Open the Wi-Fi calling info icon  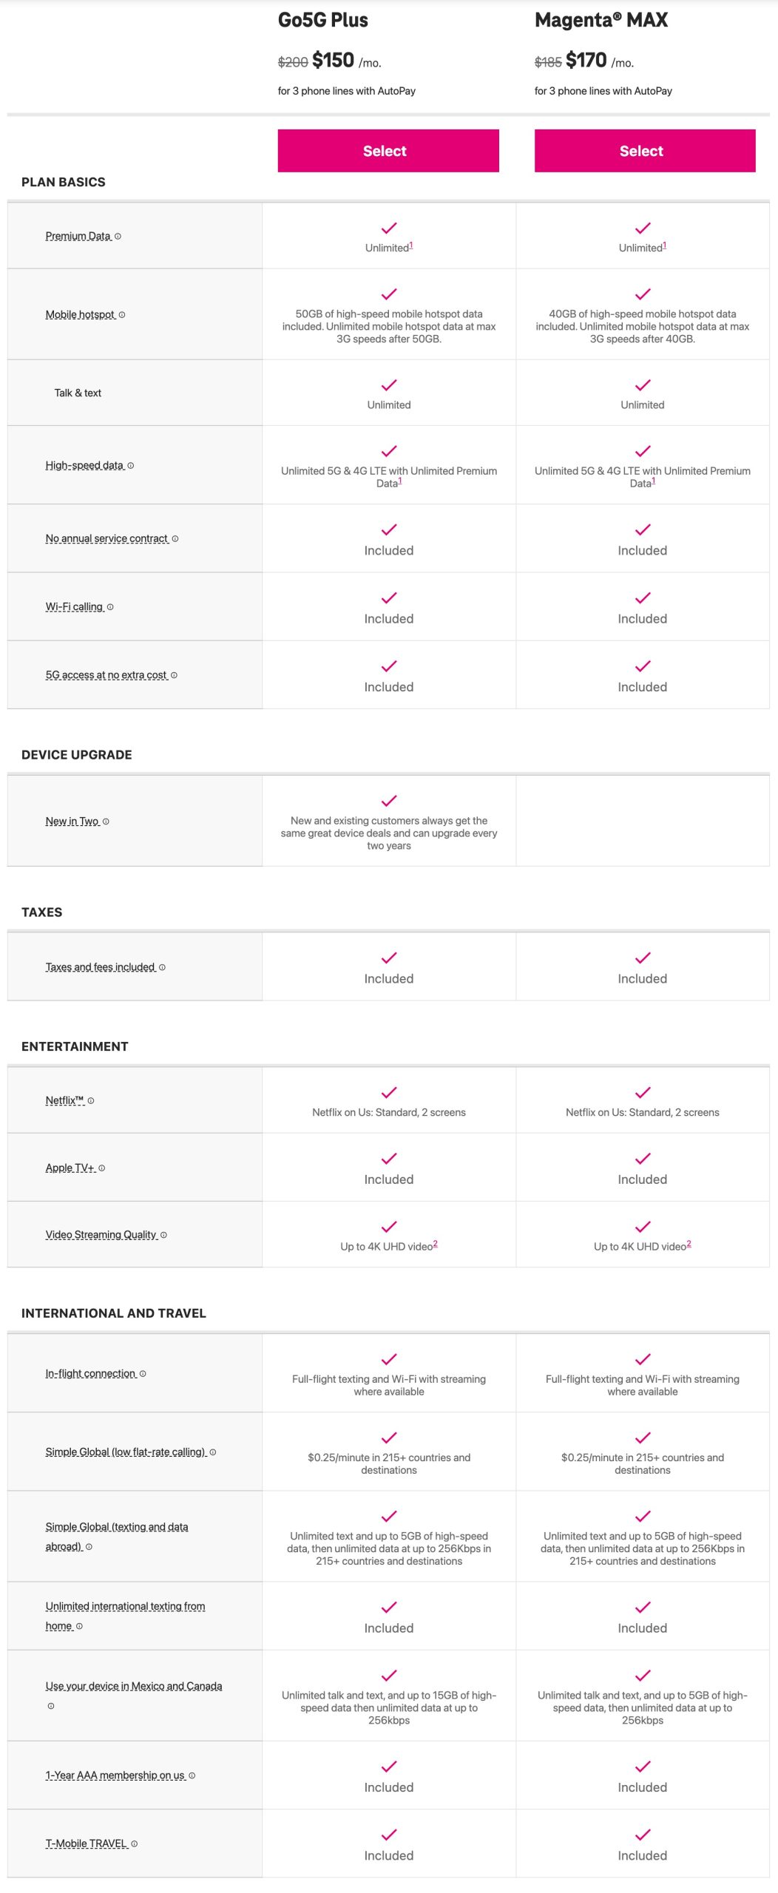pyautogui.click(x=110, y=606)
